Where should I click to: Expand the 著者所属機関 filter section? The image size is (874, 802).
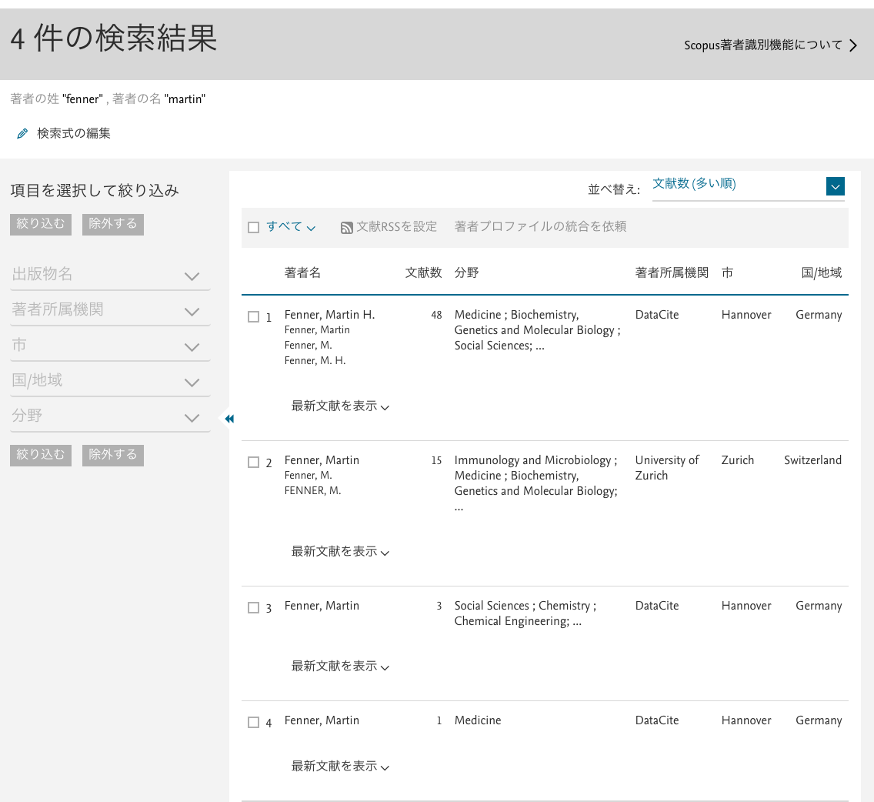[x=110, y=309]
